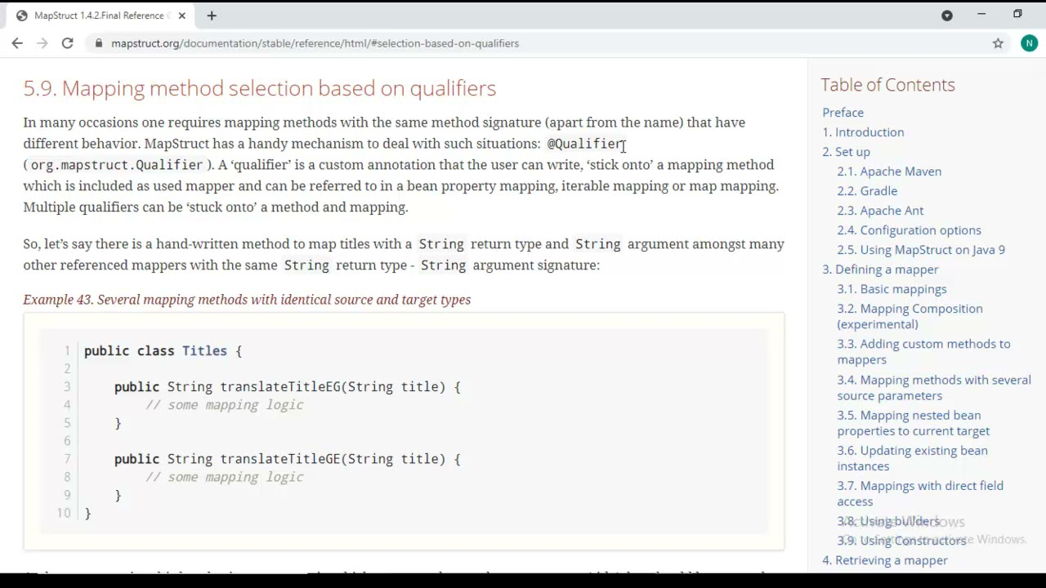Screen dimensions: 1046x588
Task: Open 3.7. Mappings with direct field access
Action: click(919, 493)
